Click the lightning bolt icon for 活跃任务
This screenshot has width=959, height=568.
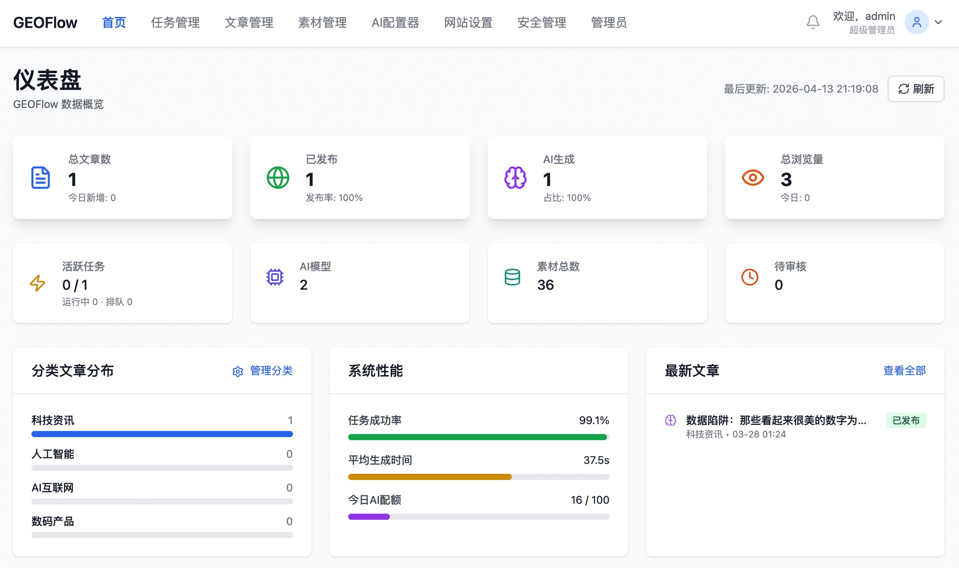click(x=38, y=283)
